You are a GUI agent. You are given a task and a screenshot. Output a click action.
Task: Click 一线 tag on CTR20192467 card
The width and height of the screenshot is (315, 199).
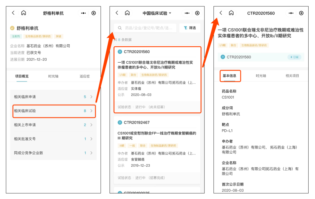coord(132,146)
